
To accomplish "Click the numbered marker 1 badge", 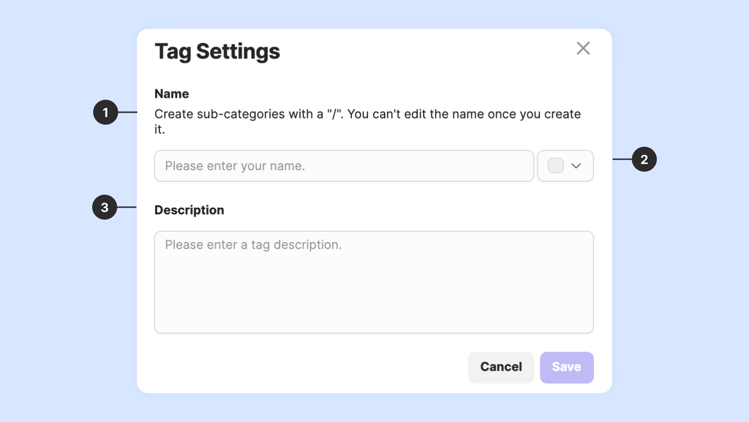I will [106, 112].
